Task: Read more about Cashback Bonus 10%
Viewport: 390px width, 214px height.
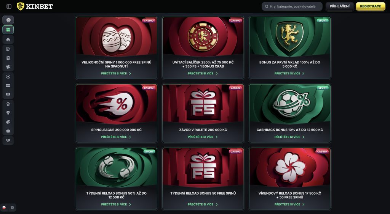Action: (x=289, y=137)
